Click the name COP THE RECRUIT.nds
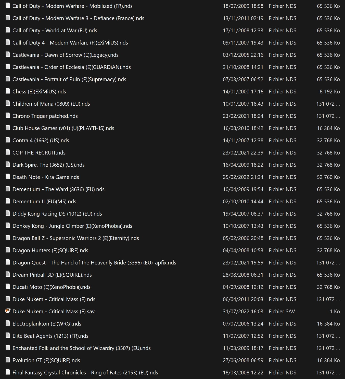The height and width of the screenshot is (379, 345). pos(39,153)
